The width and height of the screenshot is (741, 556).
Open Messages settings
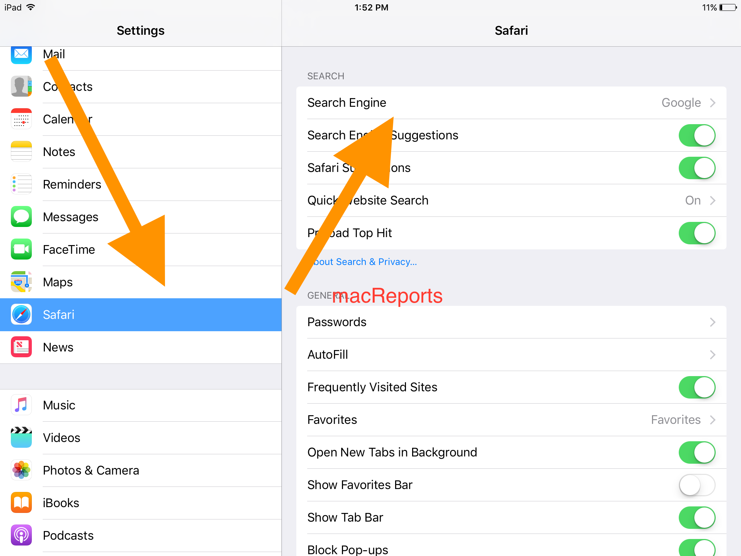click(69, 216)
